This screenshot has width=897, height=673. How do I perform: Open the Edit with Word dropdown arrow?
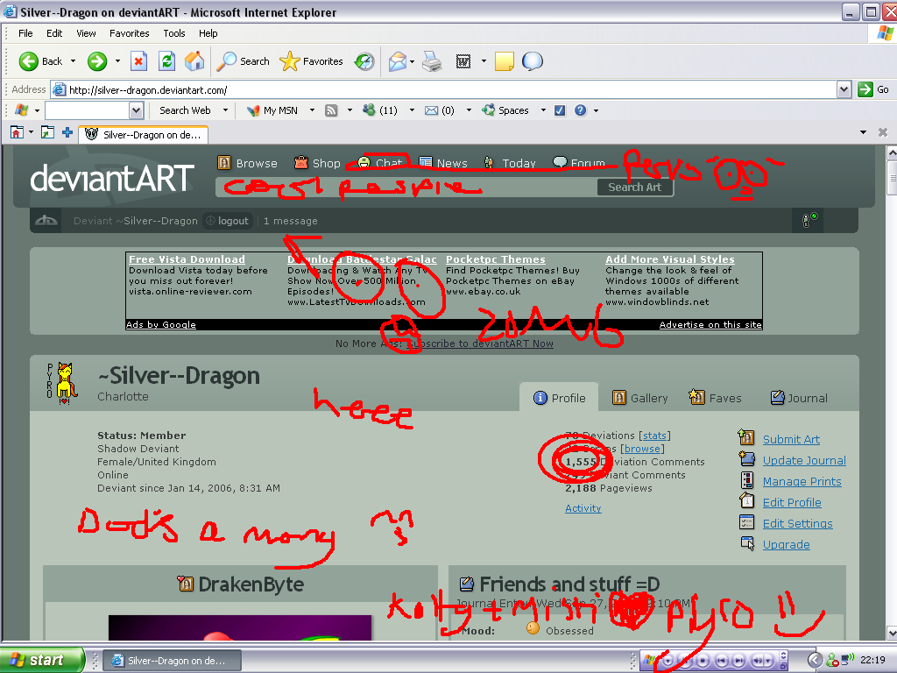(x=484, y=61)
